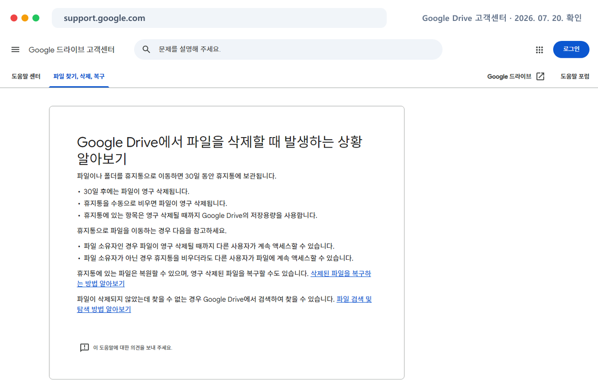Image resolution: width=598 pixels, height=385 pixels.
Task: Open the hamburger main menu
Action: (x=15, y=50)
